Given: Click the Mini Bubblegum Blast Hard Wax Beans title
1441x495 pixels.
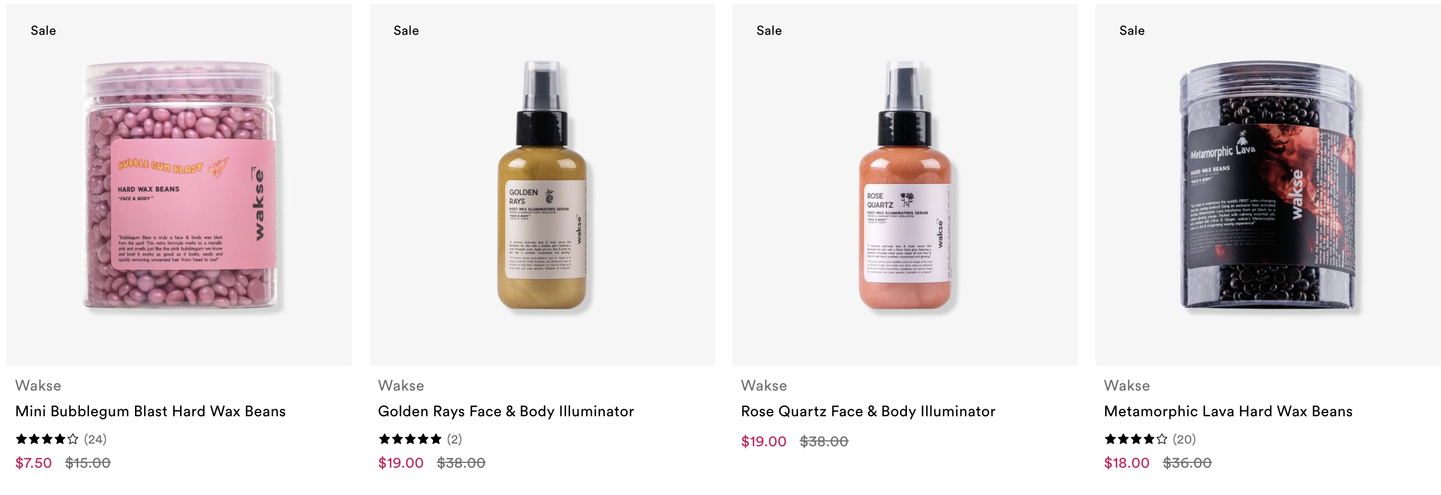Looking at the screenshot, I should pos(151,411).
